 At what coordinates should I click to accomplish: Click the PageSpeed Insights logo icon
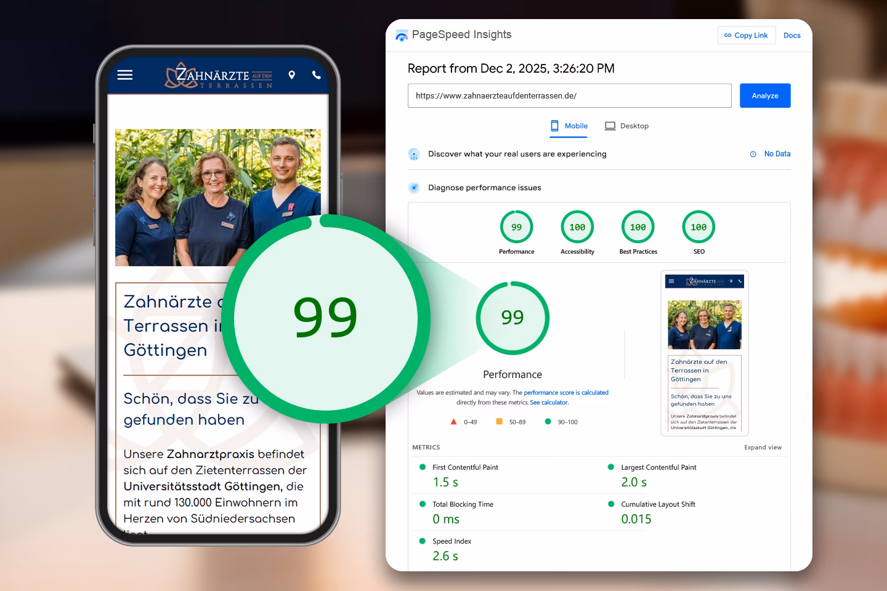[x=402, y=35]
